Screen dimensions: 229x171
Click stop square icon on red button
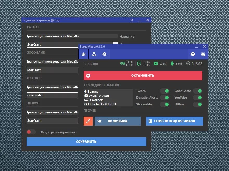(x=88, y=76)
